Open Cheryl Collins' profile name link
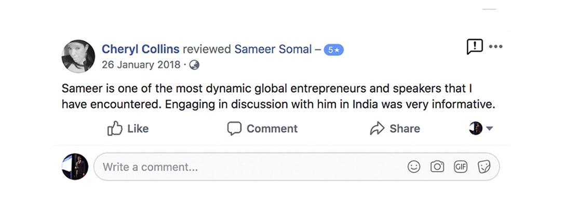Screen dimensions: 565x222 pyautogui.click(x=141, y=49)
